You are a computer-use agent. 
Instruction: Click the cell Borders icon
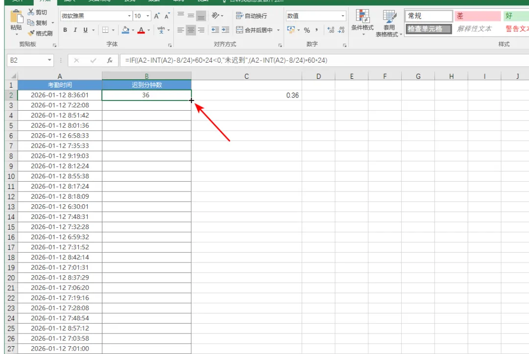(x=105, y=30)
